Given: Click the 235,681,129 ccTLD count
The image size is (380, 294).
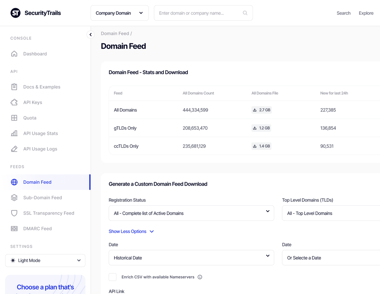Looking at the screenshot, I should pos(194,146).
